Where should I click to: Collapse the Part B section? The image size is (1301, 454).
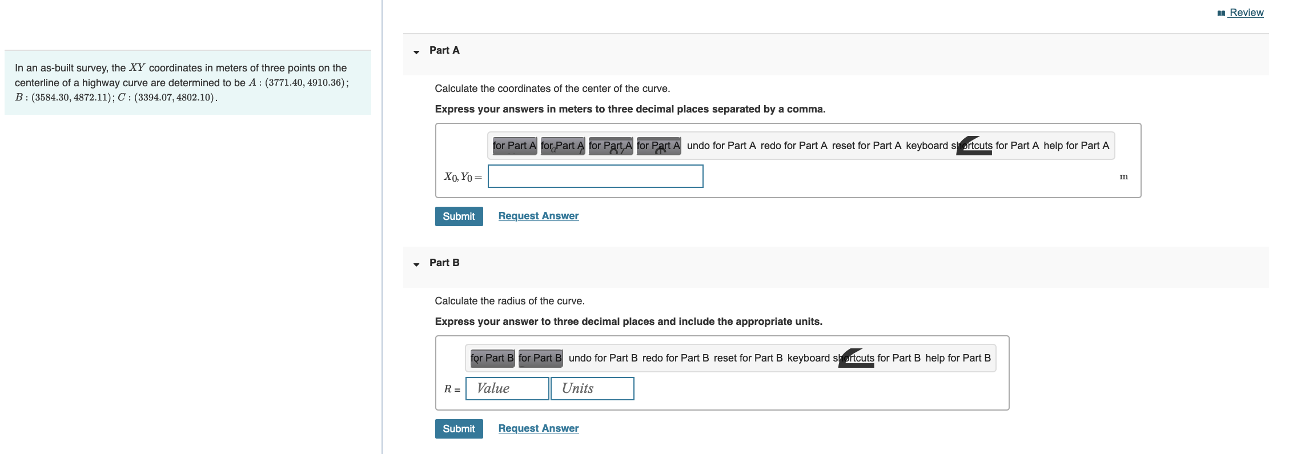click(416, 263)
